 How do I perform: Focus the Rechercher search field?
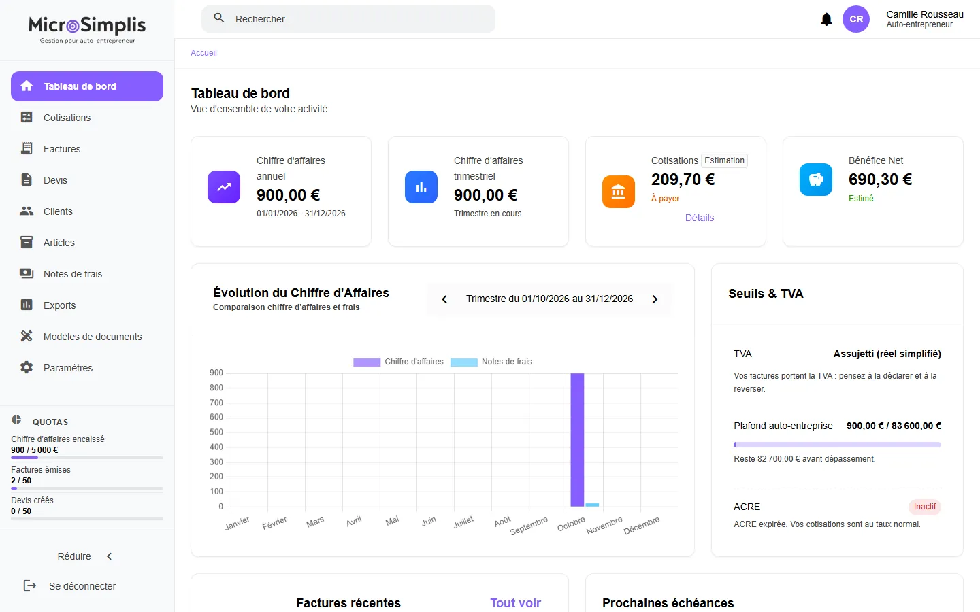tap(348, 19)
